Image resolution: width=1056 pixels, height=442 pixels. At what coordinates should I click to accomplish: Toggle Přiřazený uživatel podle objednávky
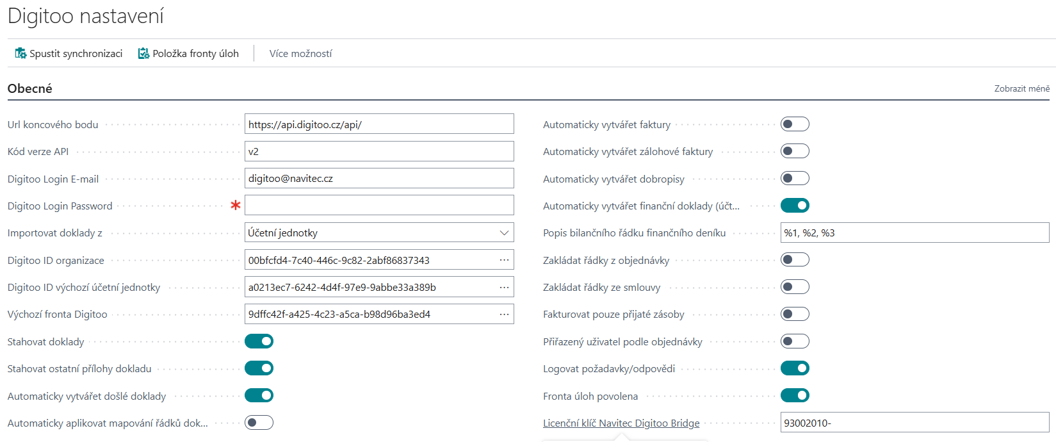click(795, 341)
